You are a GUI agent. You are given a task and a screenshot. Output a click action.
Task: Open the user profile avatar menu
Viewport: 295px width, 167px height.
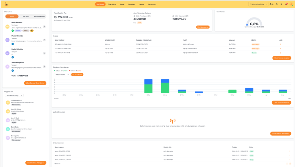coord(291,4)
